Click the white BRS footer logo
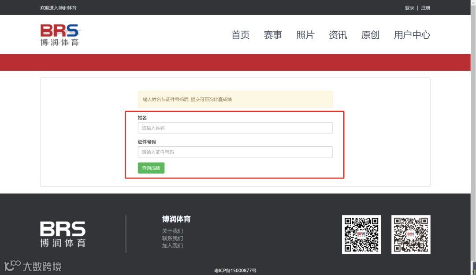The image size is (476, 275). [63, 234]
